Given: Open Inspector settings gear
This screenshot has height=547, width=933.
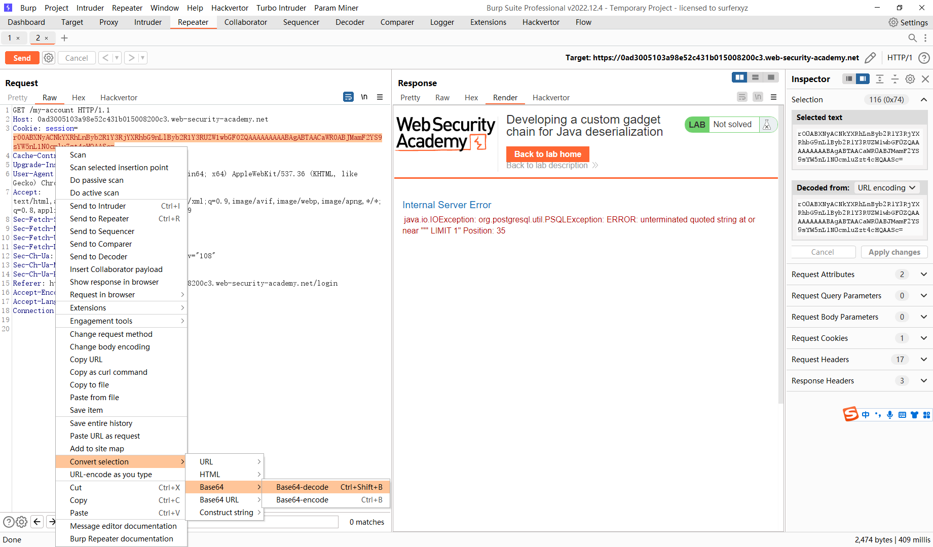Looking at the screenshot, I should point(910,79).
